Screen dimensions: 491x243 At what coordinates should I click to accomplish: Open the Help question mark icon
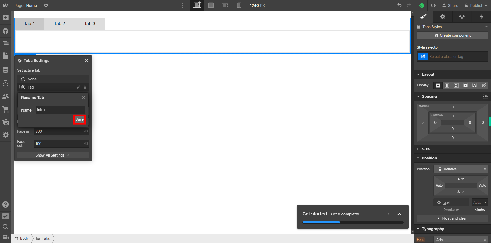5,204
